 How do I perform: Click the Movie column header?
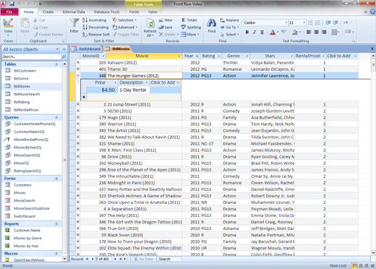point(144,56)
